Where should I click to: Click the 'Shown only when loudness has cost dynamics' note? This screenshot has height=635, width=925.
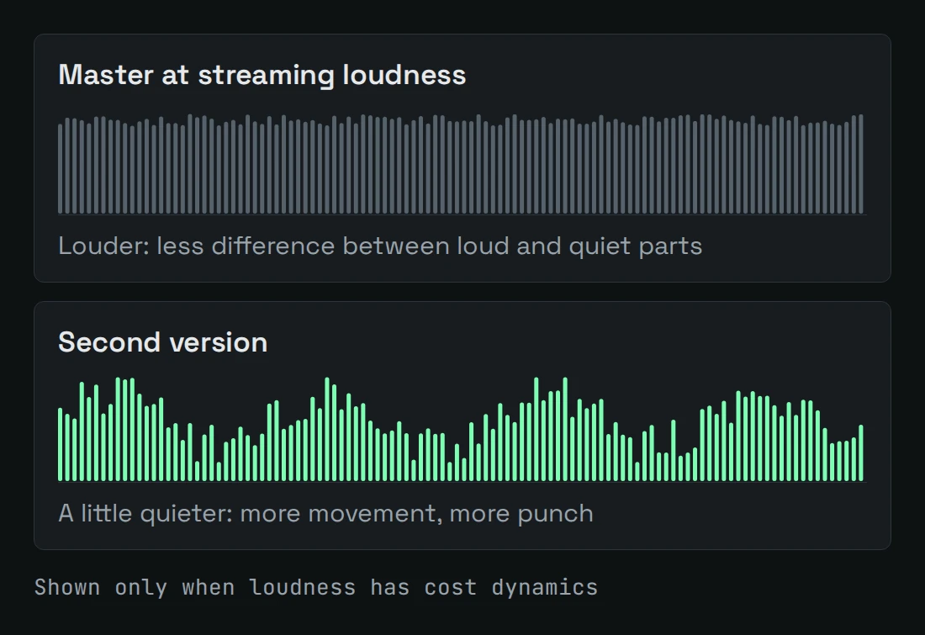pyautogui.click(x=316, y=587)
